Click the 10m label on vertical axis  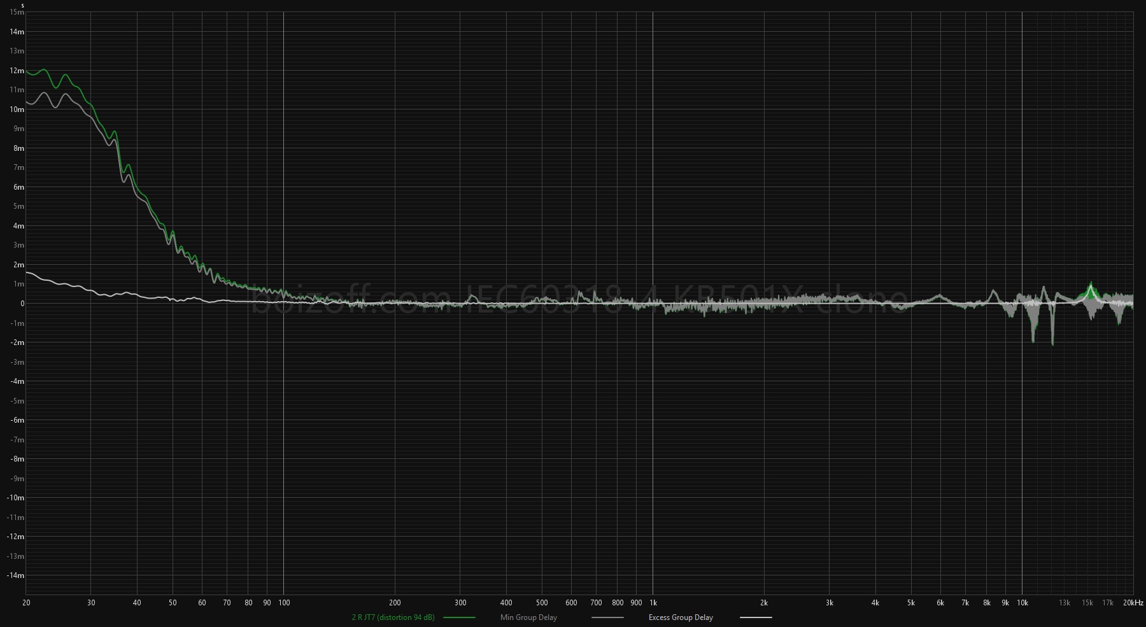click(17, 109)
